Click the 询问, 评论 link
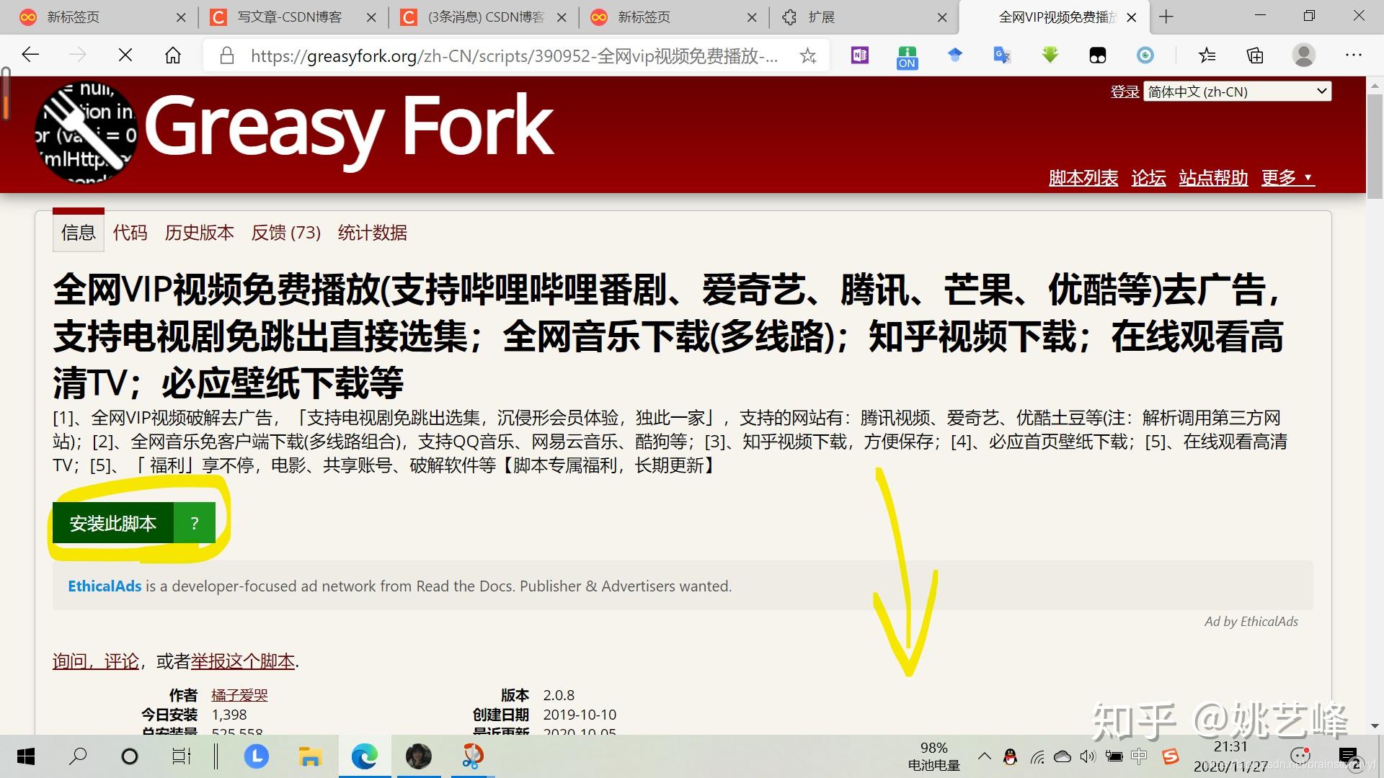 96,661
